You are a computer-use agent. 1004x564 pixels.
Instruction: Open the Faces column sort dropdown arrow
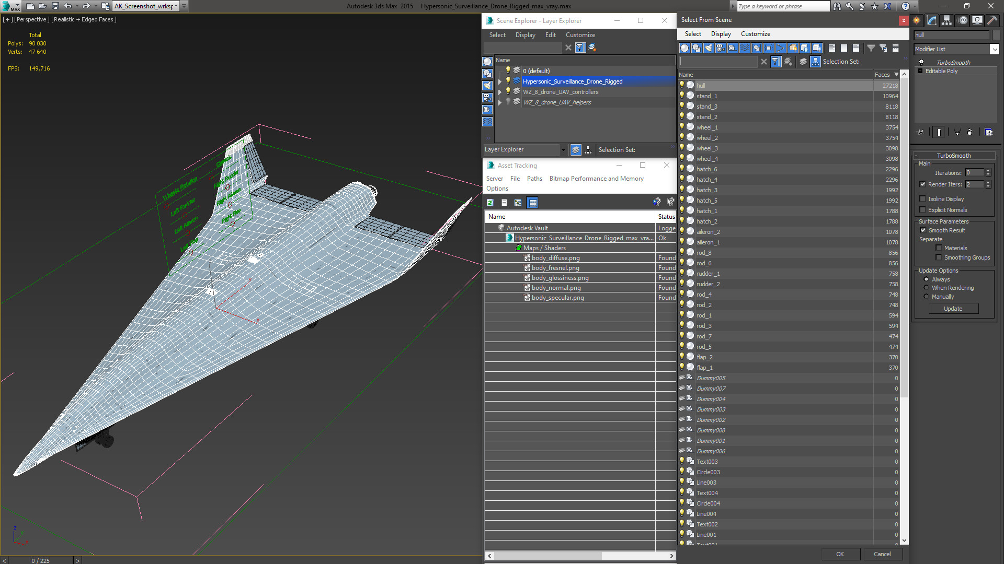(896, 75)
